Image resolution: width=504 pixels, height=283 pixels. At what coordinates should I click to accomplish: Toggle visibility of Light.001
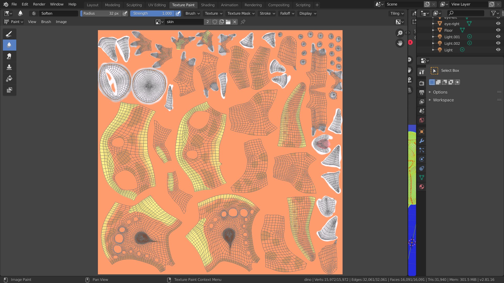pyautogui.click(x=498, y=37)
